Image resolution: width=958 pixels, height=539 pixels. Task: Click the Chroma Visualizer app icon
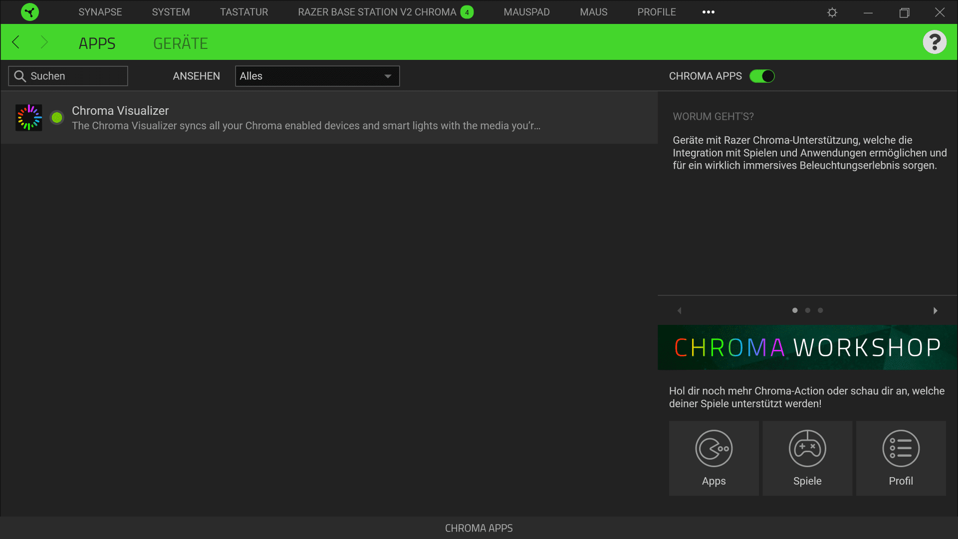29,118
